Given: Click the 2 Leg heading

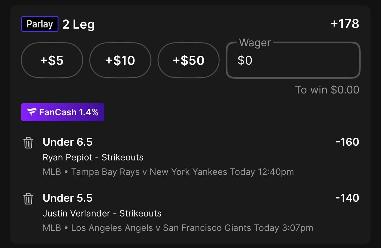Looking at the screenshot, I should (x=79, y=24).
